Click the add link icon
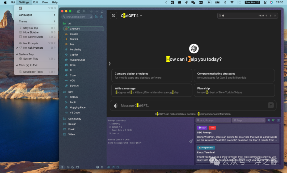Screen dimensions: 287x173 click(101, 17)
